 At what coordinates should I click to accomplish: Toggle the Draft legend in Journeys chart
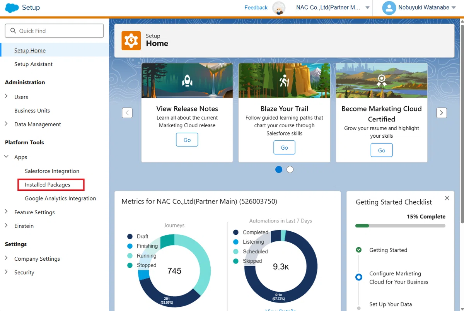click(138, 236)
